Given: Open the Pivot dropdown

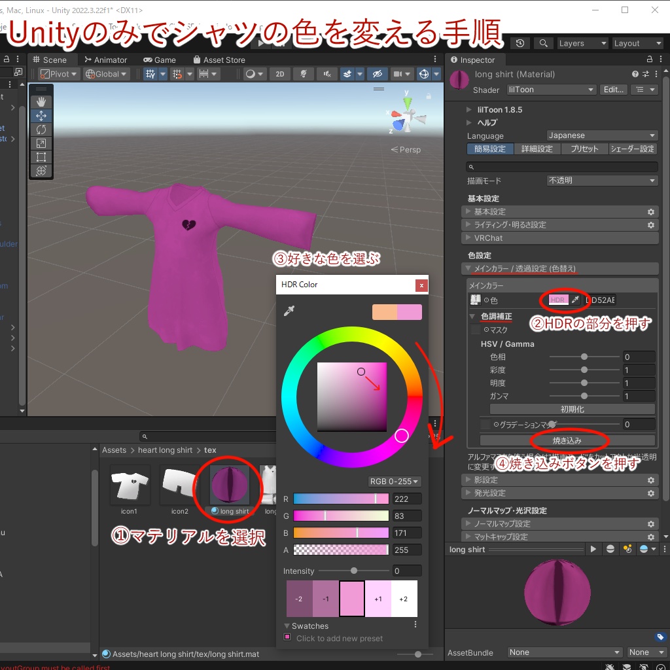Looking at the screenshot, I should pos(58,74).
